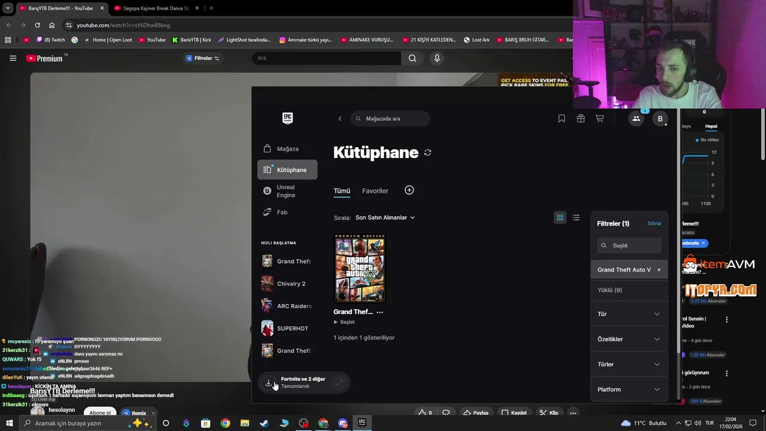Expand the Türler filter section

pos(629,365)
